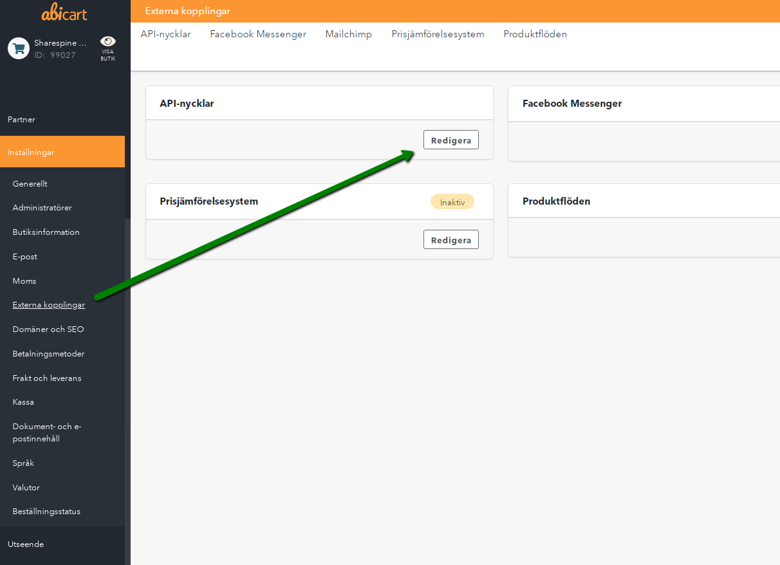This screenshot has width=780, height=565.
Task: Open the API-nycklar tab
Action: coord(165,34)
